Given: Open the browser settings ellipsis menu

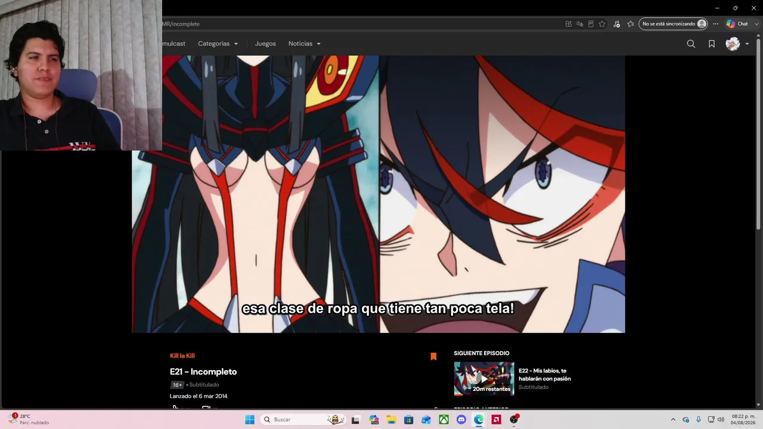Looking at the screenshot, I should coord(716,24).
